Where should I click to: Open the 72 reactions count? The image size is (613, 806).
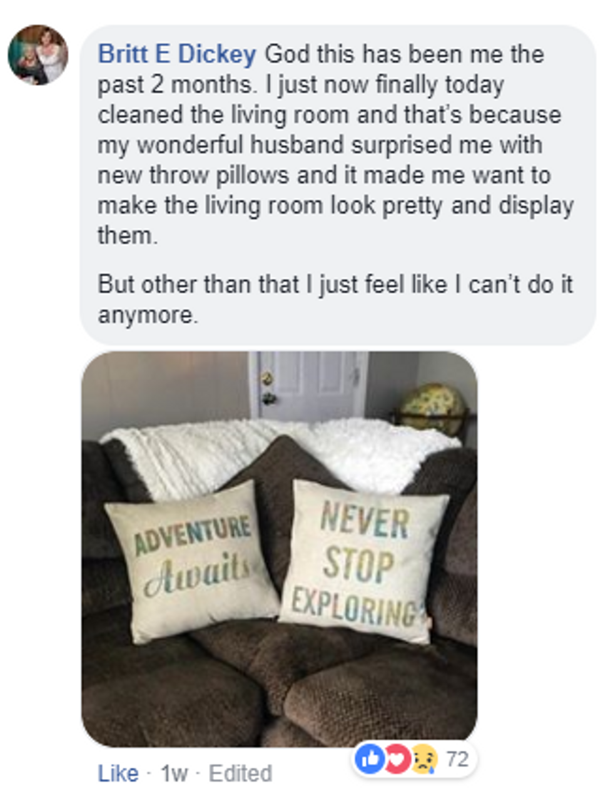(457, 759)
